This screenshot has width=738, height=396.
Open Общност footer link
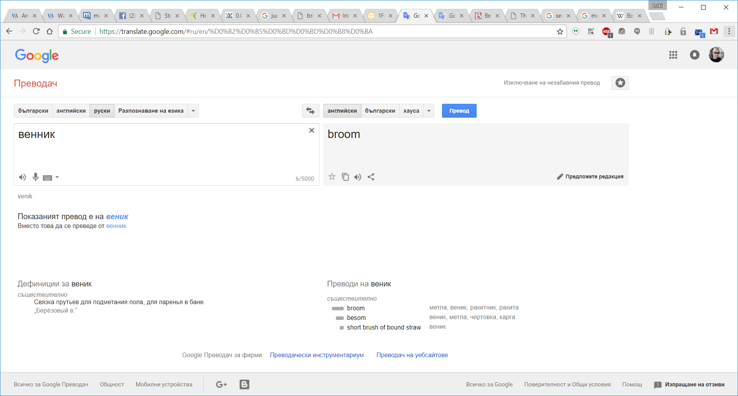[x=112, y=384]
